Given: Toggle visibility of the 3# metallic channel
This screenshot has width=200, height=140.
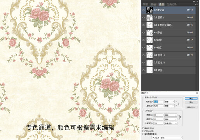Looking at the screenshot, I should (x=143, y=25).
